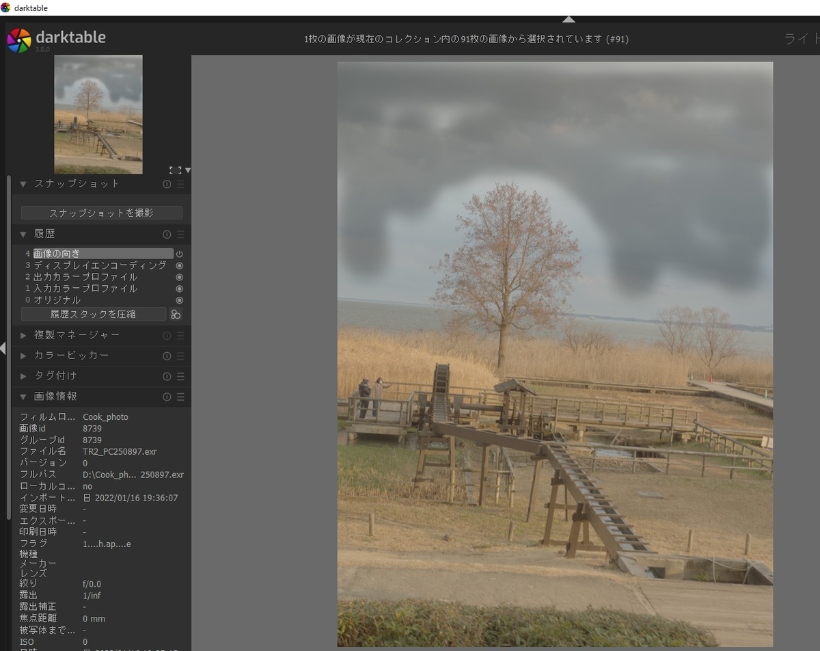Select the オリジナル history state circle
This screenshot has width=820, height=651.
[180, 300]
